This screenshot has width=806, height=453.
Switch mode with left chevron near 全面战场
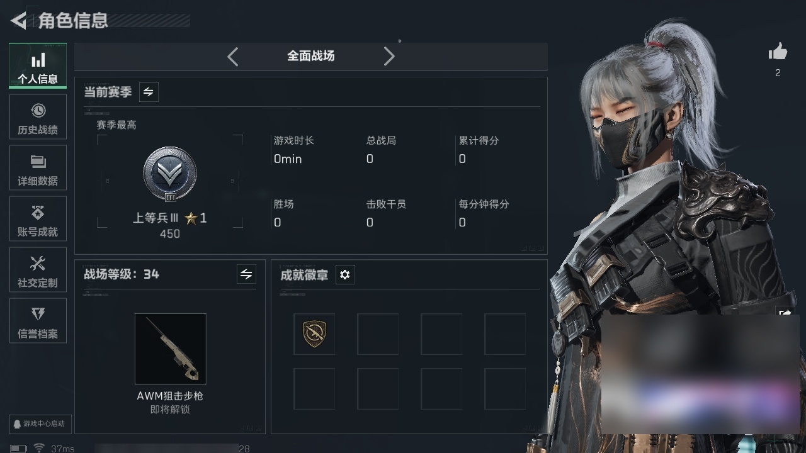(233, 57)
